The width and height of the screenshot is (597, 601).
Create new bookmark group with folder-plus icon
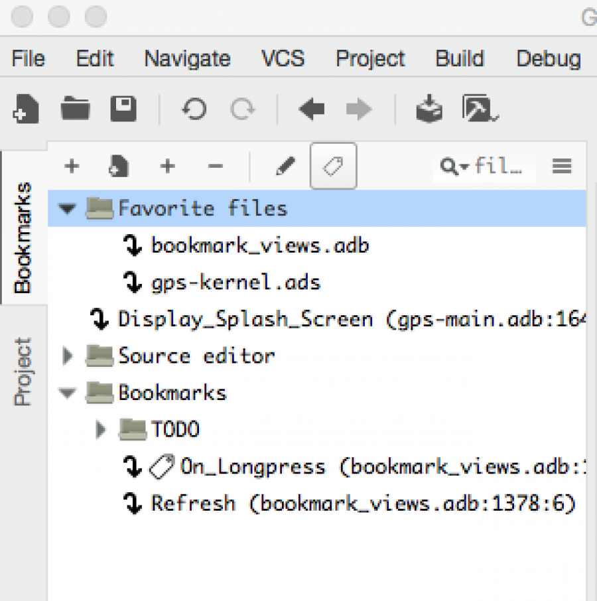(x=118, y=167)
